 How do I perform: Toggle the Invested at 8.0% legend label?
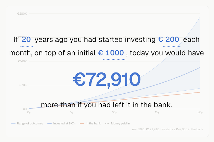tap(64, 123)
